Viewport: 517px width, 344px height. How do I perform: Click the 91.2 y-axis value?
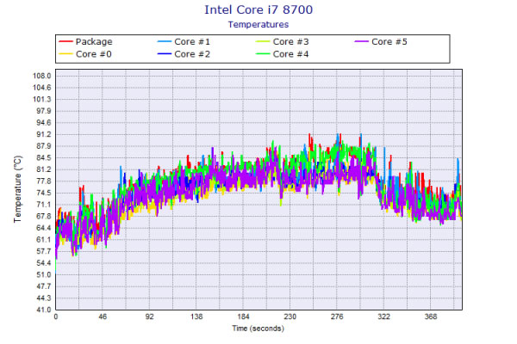click(x=44, y=134)
